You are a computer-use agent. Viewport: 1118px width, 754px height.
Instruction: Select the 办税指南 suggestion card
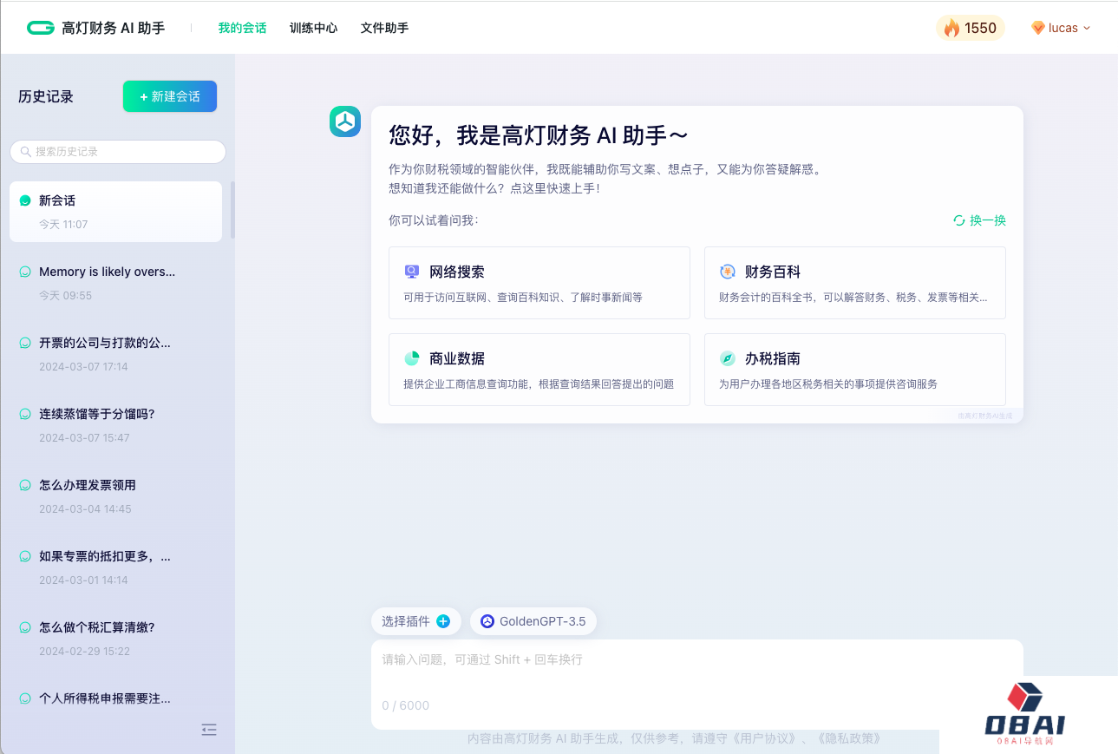click(x=855, y=370)
